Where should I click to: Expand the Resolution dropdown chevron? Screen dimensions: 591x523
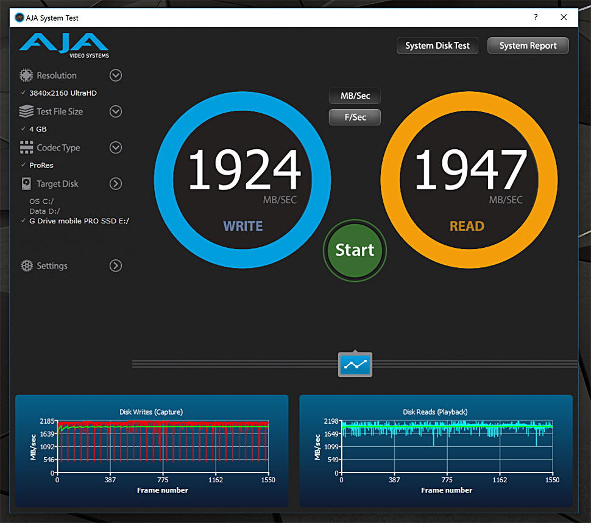tap(116, 75)
